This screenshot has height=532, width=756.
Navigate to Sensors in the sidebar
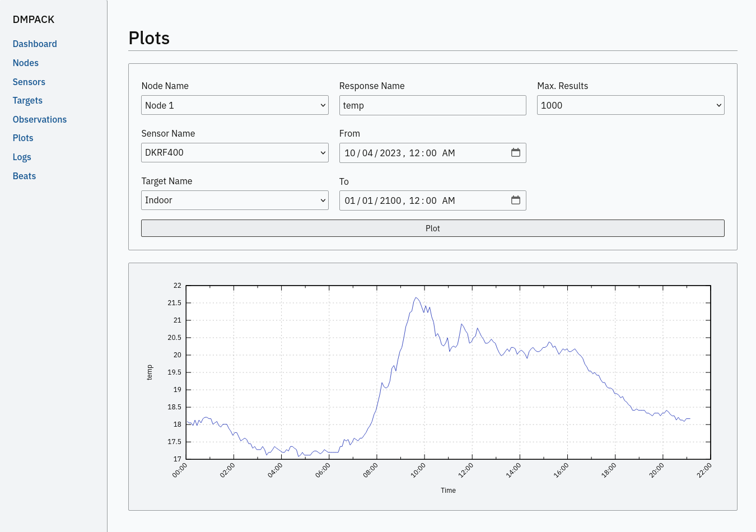click(29, 82)
